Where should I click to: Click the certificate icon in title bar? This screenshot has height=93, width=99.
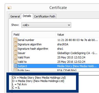[9, 8]
